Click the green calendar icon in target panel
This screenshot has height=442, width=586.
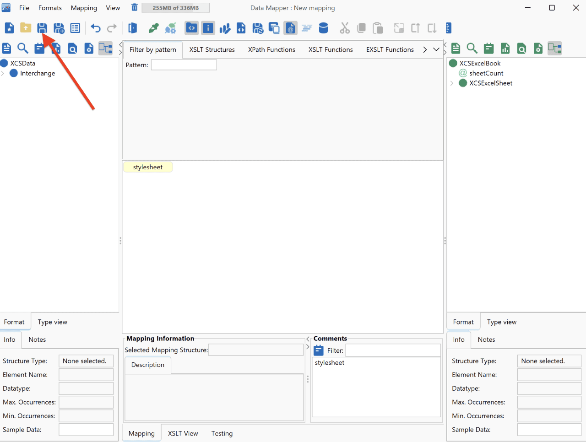(x=489, y=48)
